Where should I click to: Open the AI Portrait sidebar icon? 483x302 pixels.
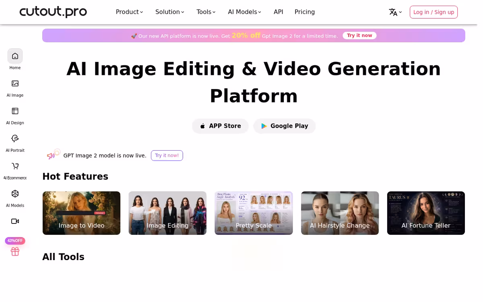pos(15,139)
